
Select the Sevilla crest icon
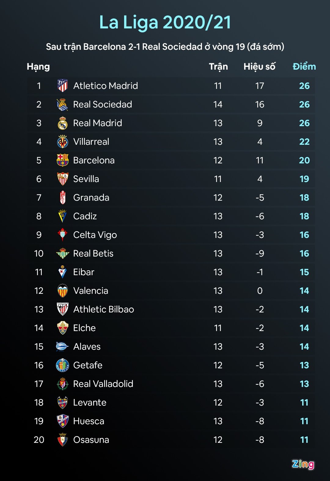click(x=63, y=179)
